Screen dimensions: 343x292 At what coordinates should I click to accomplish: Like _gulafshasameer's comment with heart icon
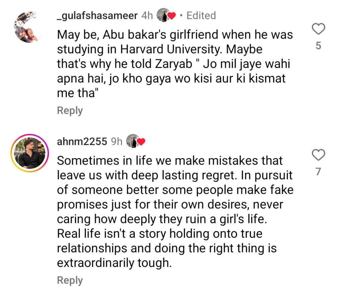click(x=318, y=29)
